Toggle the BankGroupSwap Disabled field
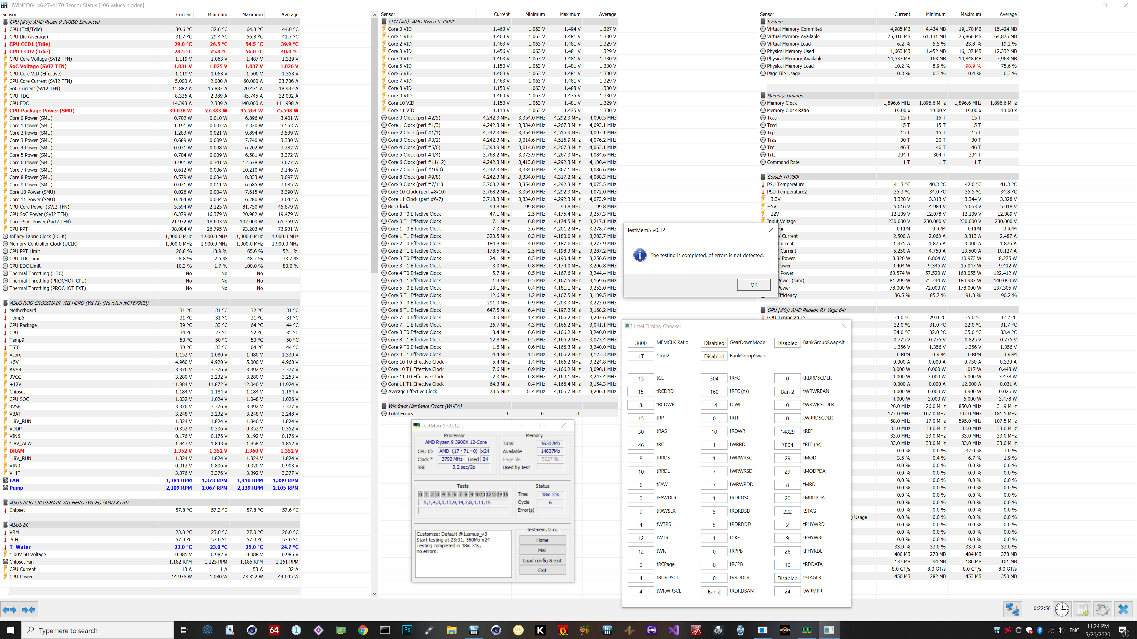Viewport: 1137px width, 639px height. (714, 356)
